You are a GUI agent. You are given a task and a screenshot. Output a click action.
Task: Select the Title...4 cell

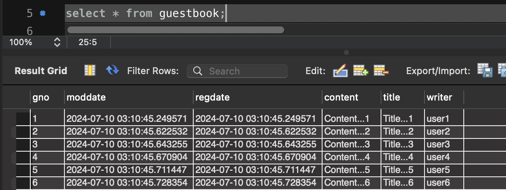403,157
